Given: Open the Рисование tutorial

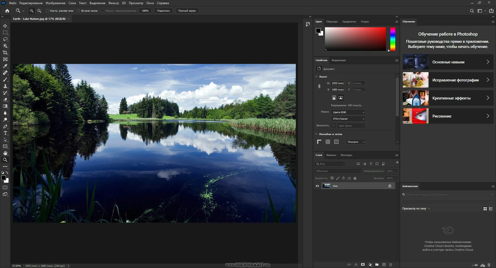Looking at the screenshot, I should pos(448,116).
